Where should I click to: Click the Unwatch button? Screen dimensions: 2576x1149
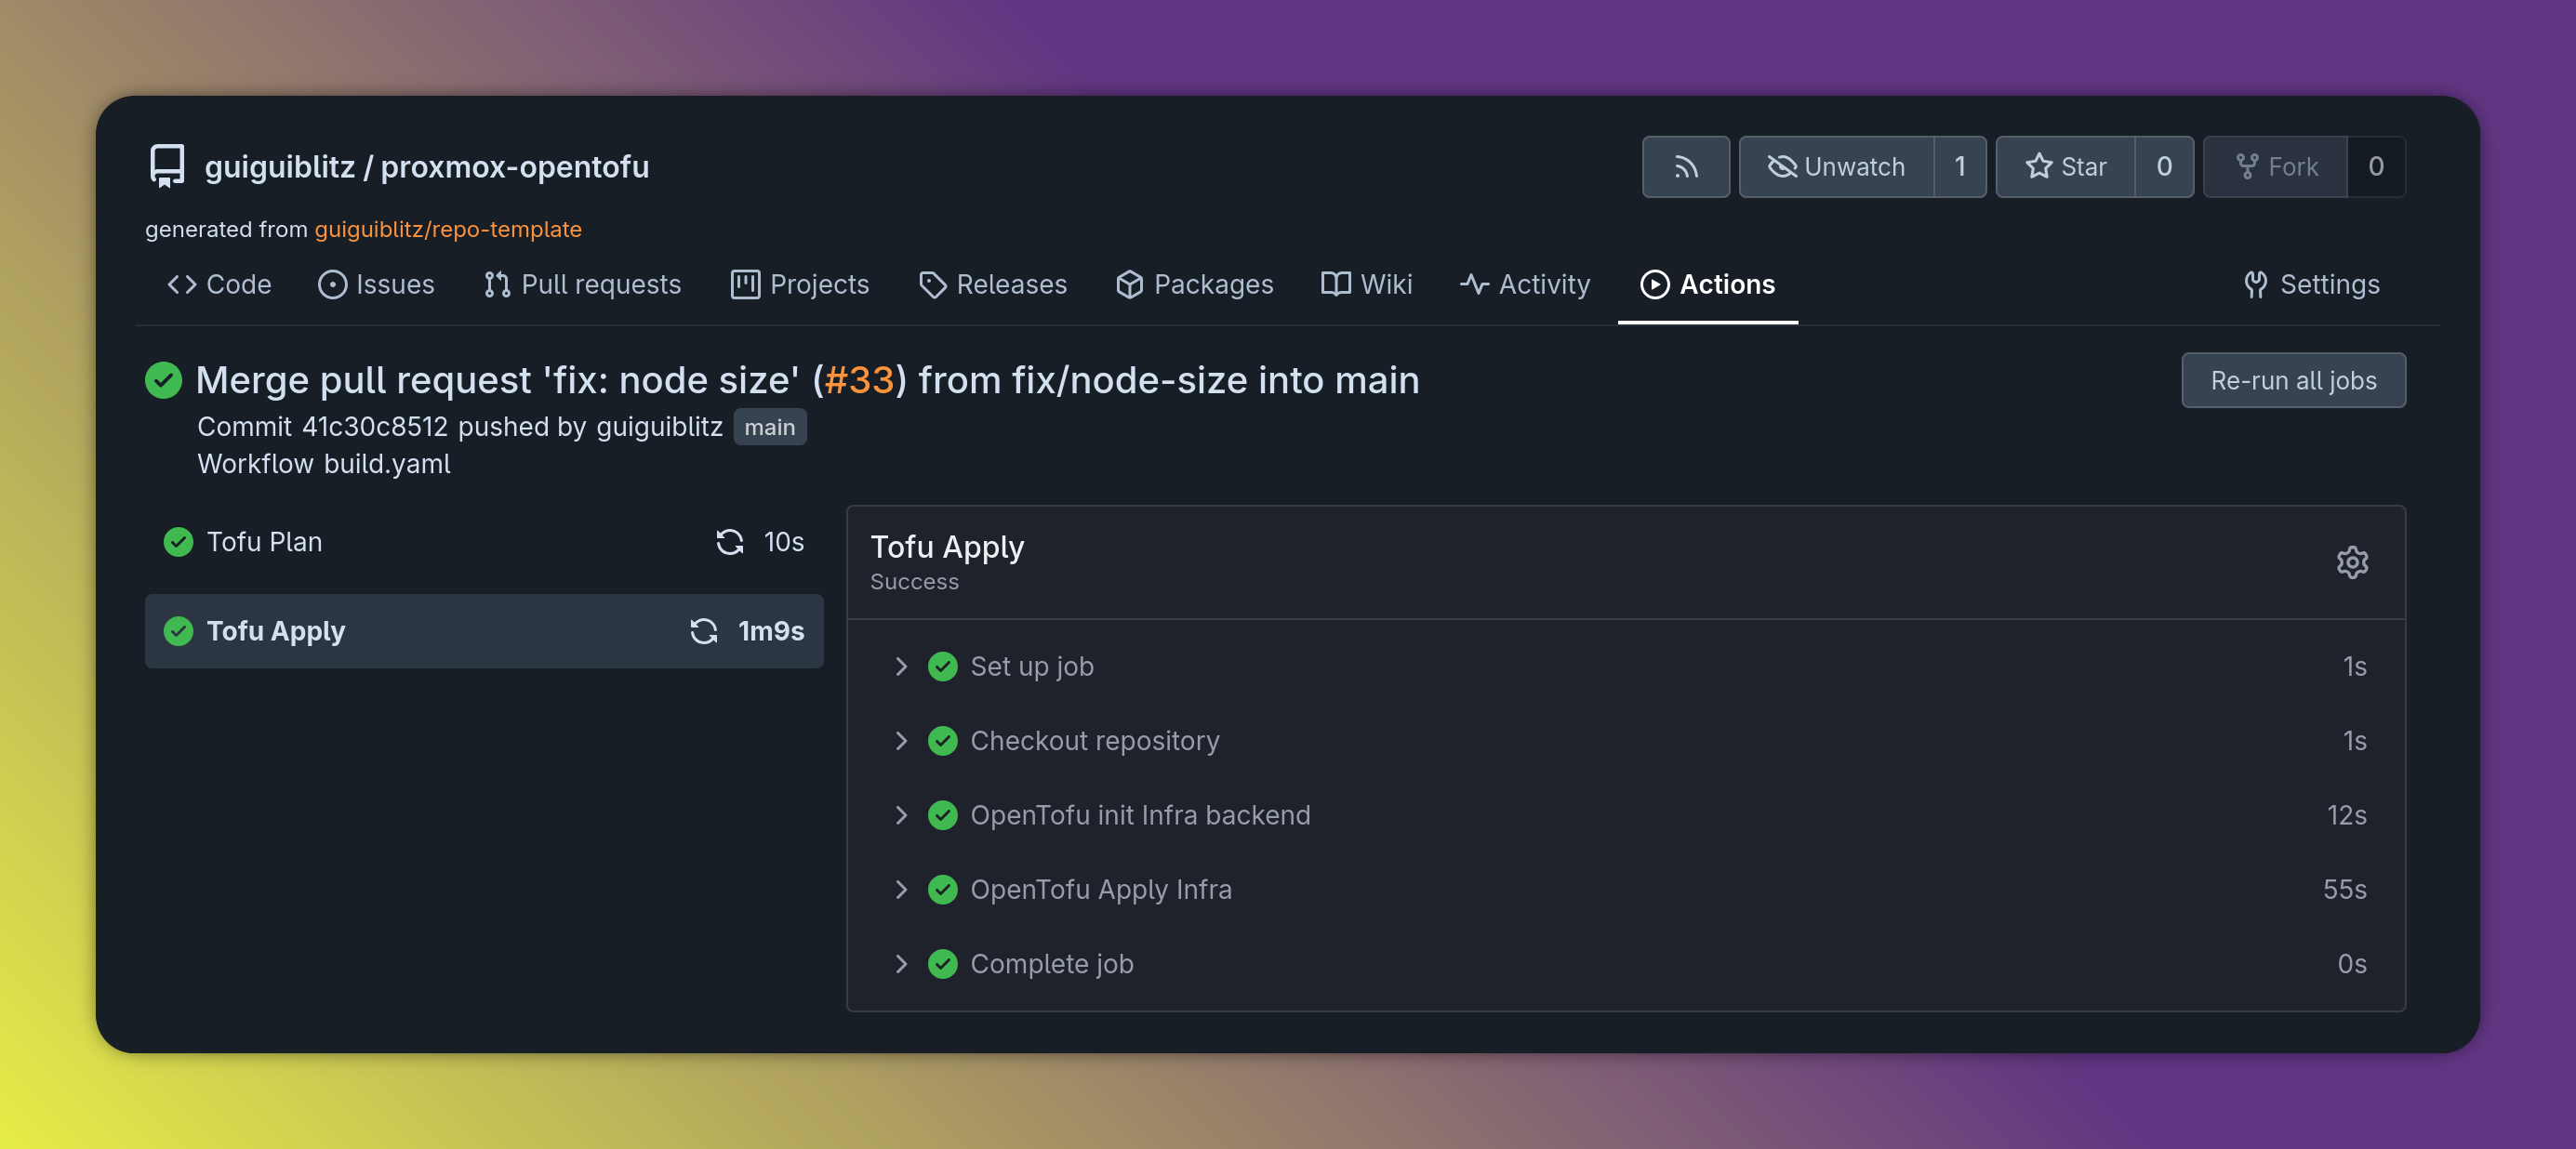1836,166
